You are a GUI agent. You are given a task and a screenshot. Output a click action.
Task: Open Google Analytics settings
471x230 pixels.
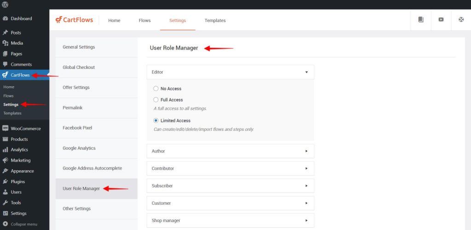97,148
